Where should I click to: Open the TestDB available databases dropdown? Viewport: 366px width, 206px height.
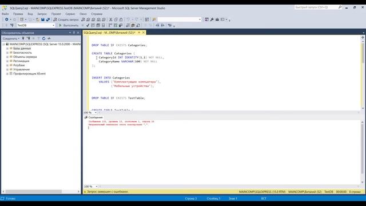click(53, 25)
